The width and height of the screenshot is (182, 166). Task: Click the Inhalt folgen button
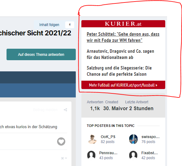point(49,25)
